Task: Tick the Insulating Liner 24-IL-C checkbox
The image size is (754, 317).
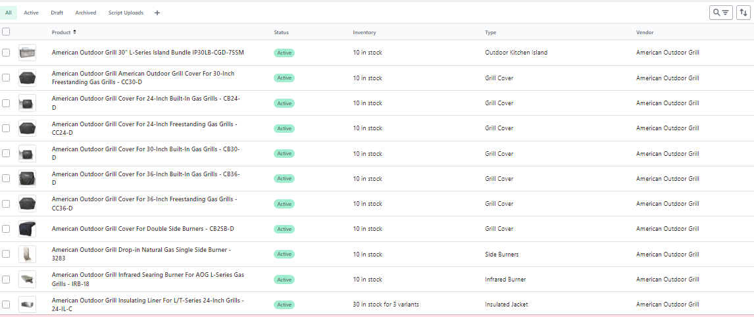Action: pyautogui.click(x=6, y=304)
